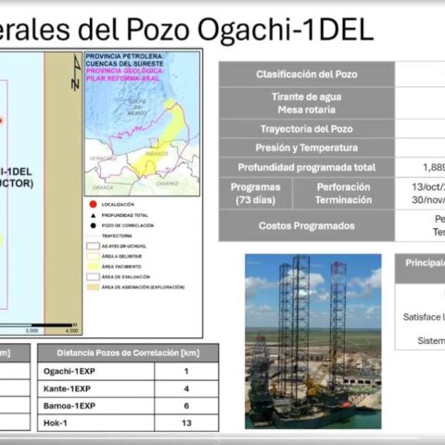Click the Presión y Temperatura cell
The image size is (445, 445).
[x=307, y=148]
